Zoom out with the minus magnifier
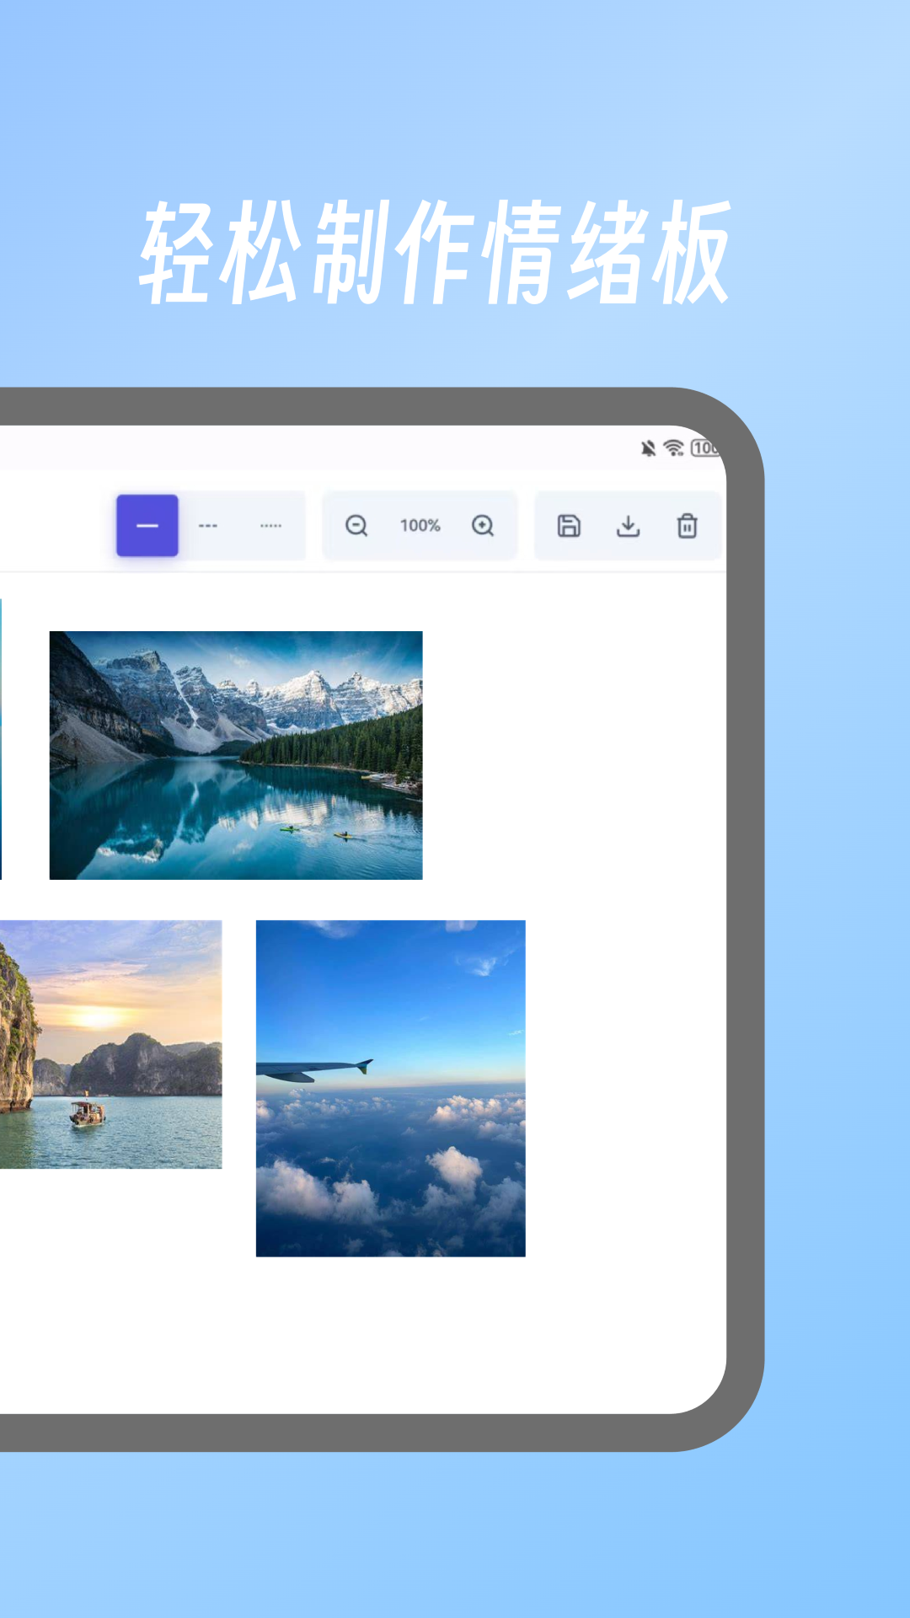910x1618 pixels. coord(356,526)
